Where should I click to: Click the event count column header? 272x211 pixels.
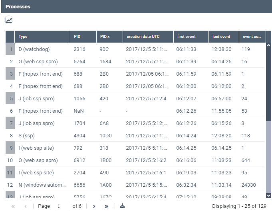click(x=252, y=37)
